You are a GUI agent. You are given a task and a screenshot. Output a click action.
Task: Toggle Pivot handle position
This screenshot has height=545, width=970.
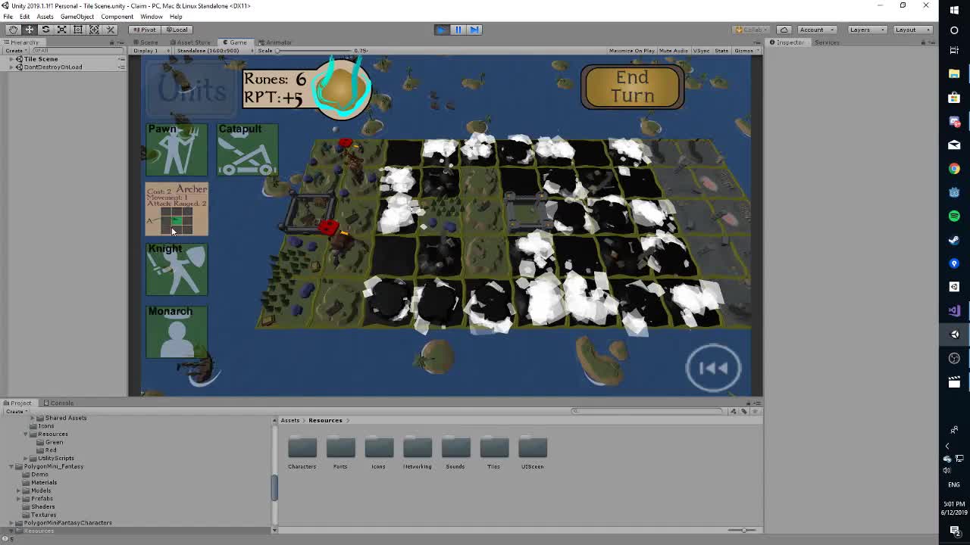point(144,30)
